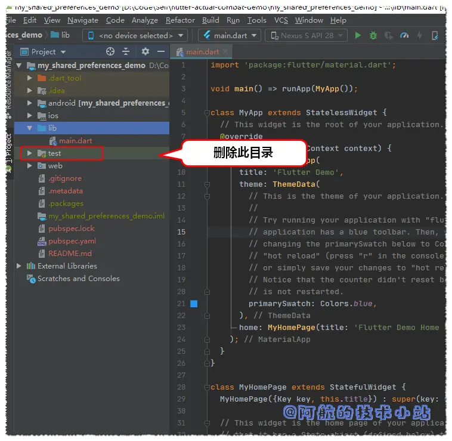Expand the web folder
The image size is (452, 441).
pyautogui.click(x=29, y=165)
